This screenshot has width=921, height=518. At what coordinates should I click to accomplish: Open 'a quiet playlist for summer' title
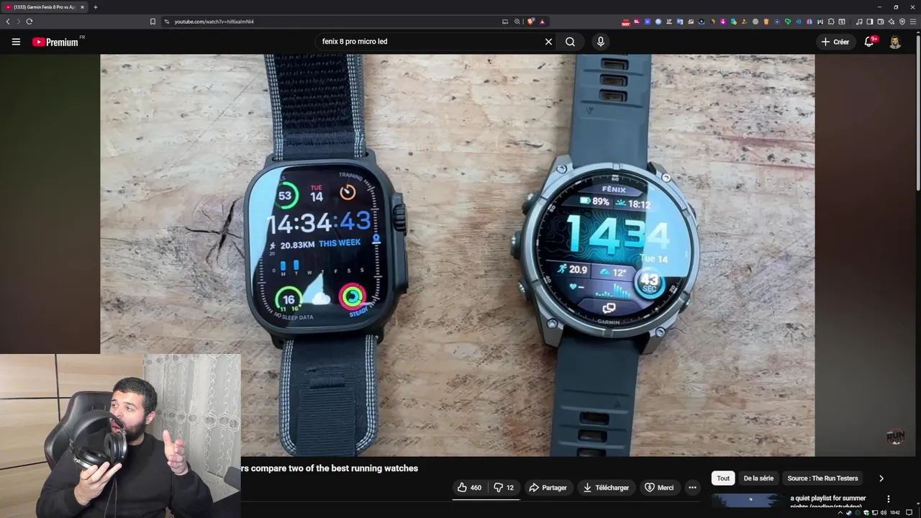(x=828, y=498)
